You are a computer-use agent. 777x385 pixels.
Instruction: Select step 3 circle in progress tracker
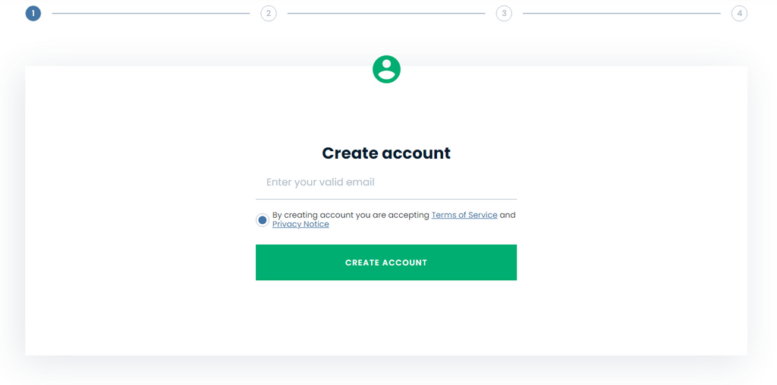point(504,14)
